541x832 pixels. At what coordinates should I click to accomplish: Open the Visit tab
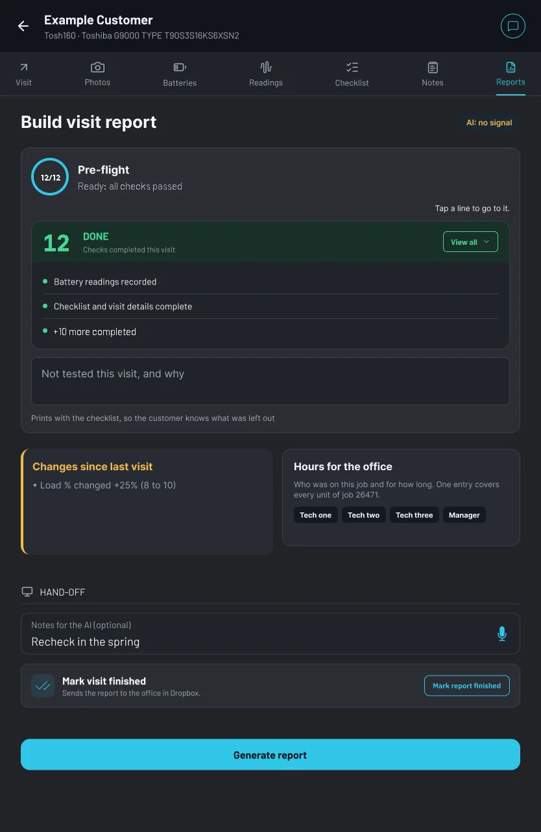coord(24,74)
